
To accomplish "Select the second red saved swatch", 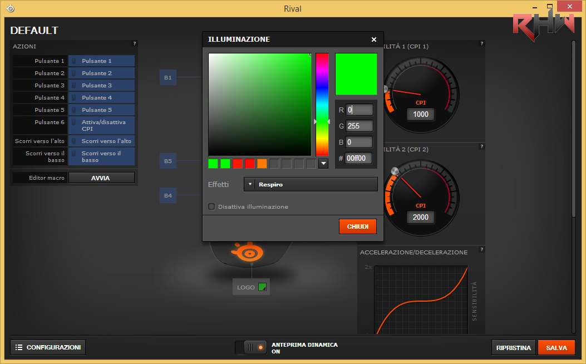I will coord(250,164).
